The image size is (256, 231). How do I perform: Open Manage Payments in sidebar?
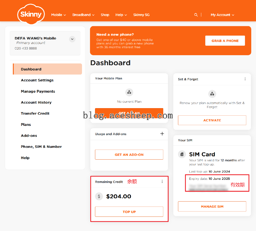(38, 91)
